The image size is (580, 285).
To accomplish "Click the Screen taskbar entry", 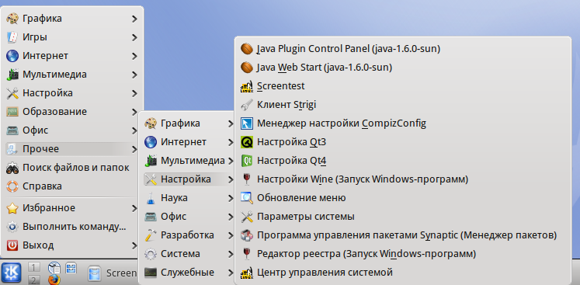I will coord(112,273).
